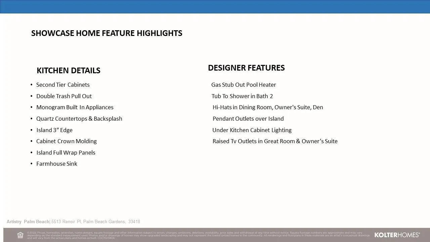Click the Cabinet Crown Molding item
430x242 pixels.
(x=66, y=141)
